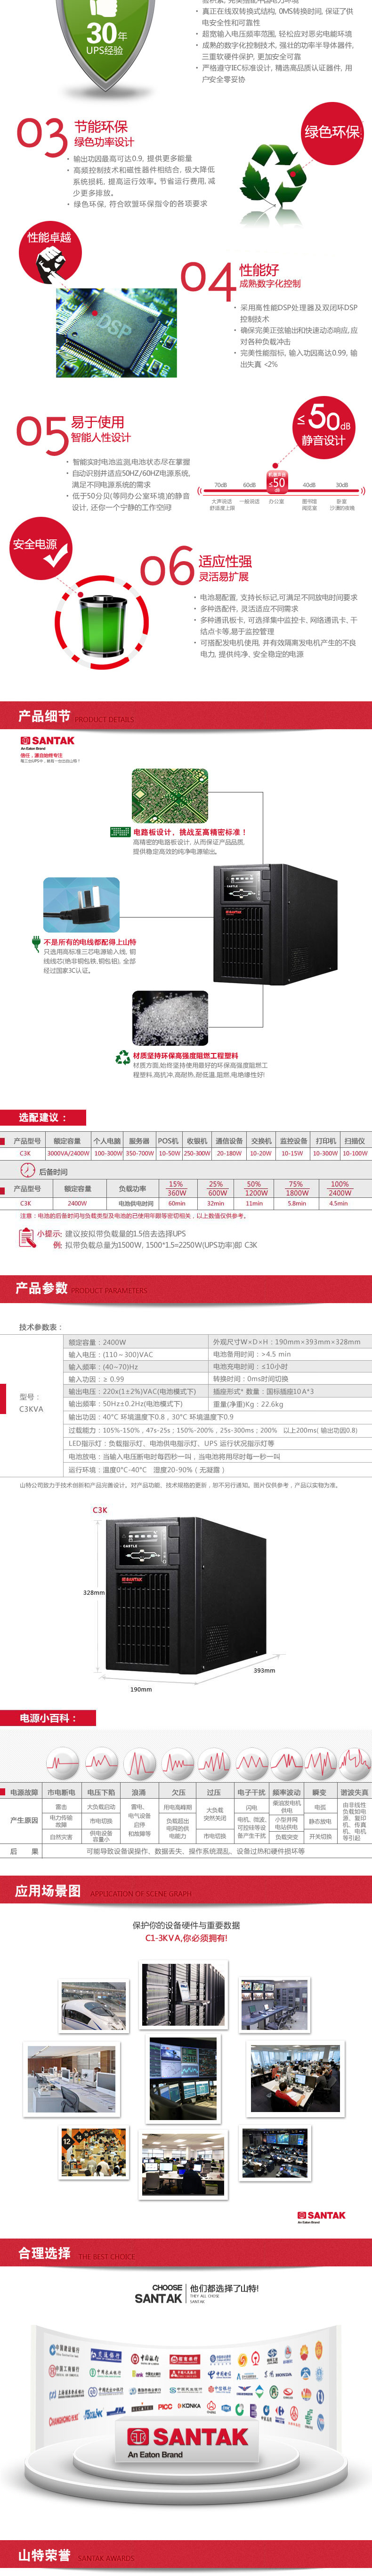Click the 3000VA/2400W table cell
Screen dimensions: 372x2576
tap(68, 1153)
